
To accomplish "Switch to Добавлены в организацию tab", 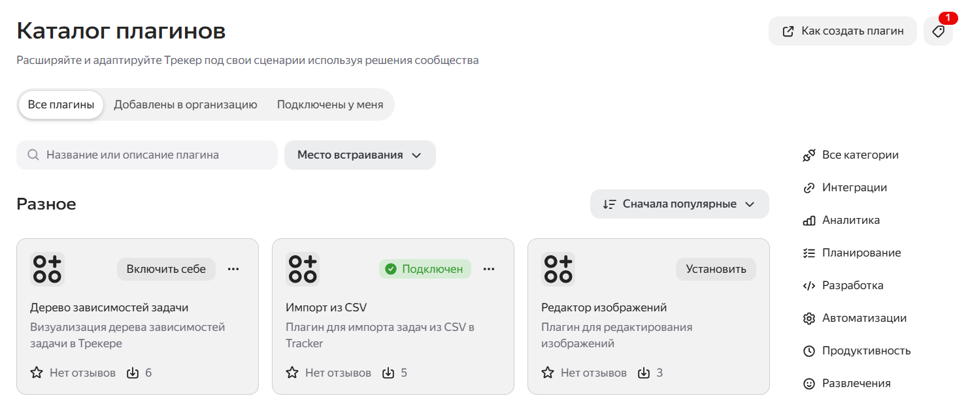I will coord(185,104).
